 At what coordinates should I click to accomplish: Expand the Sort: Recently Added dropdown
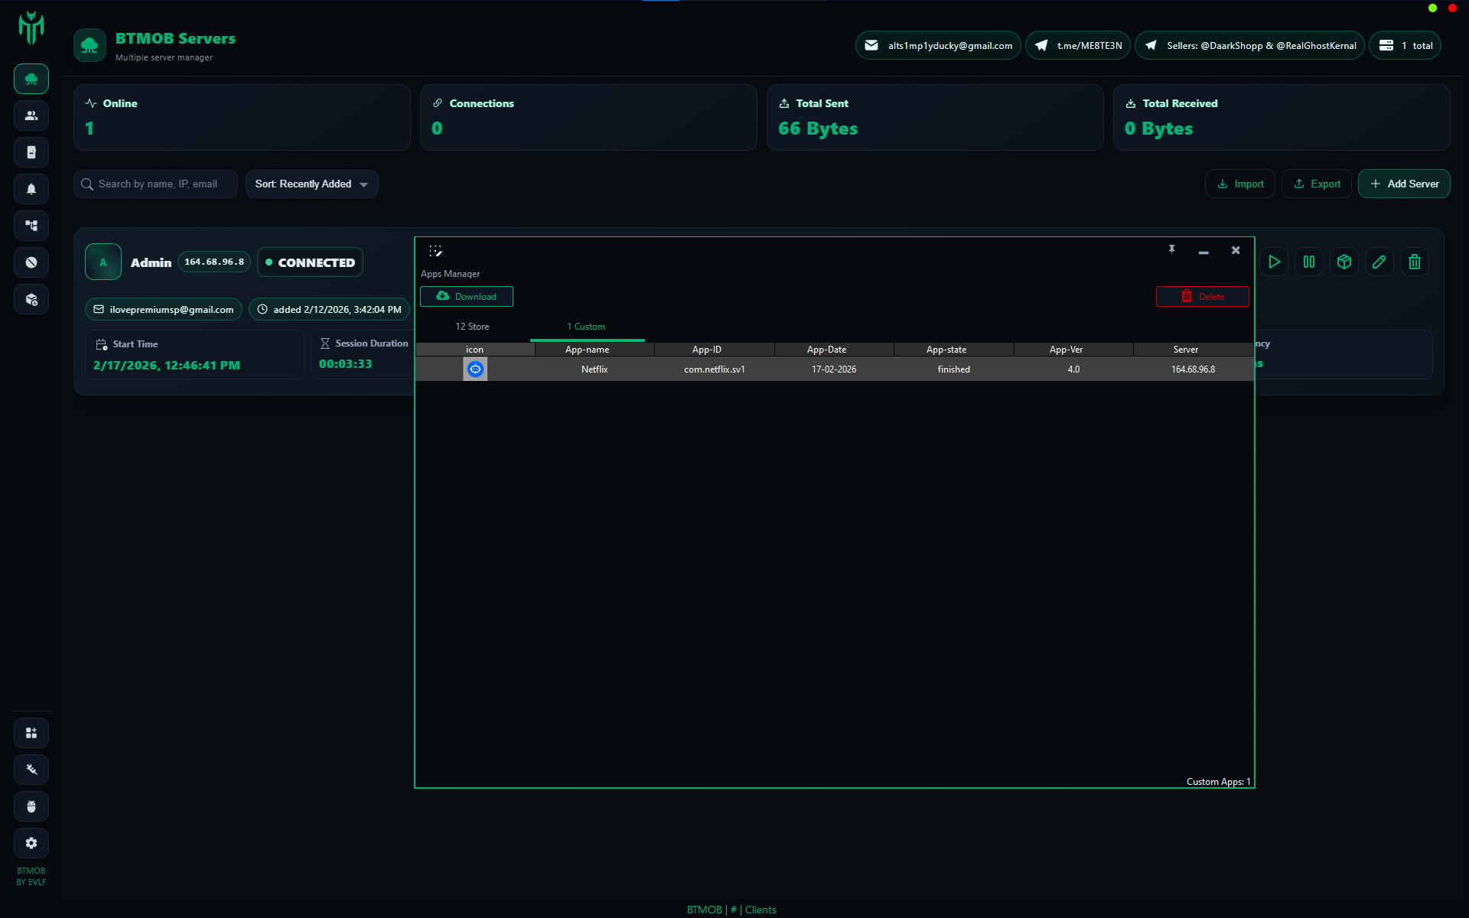(311, 184)
